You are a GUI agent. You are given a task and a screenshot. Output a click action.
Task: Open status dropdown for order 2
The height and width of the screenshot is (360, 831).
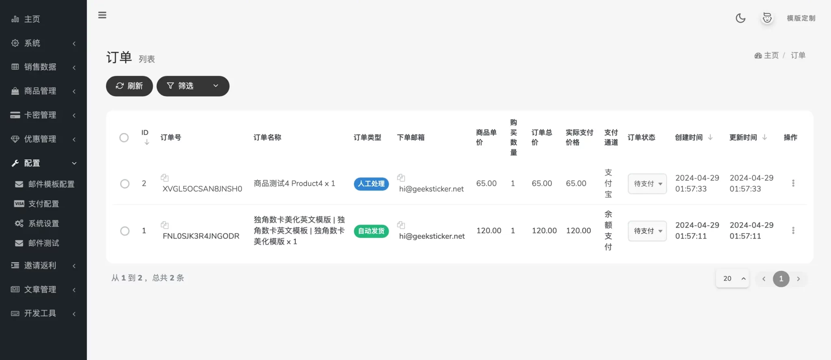647,184
